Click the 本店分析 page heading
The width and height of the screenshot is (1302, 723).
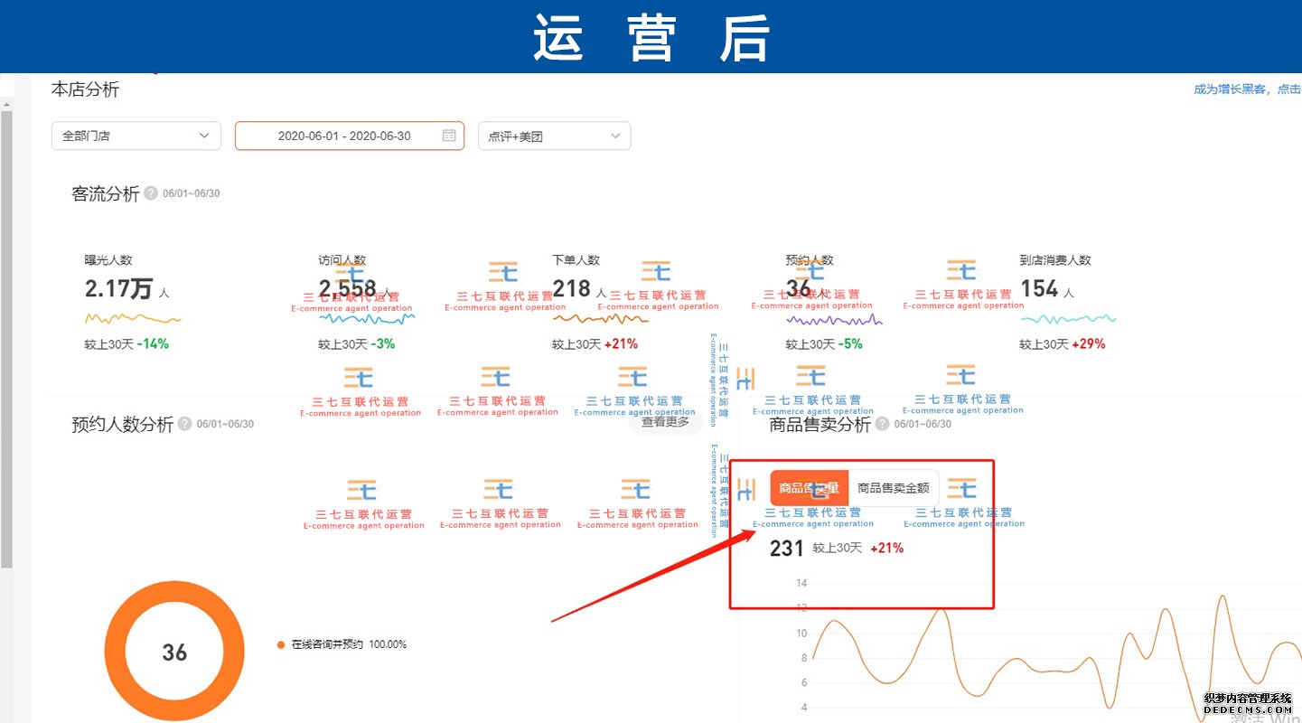tap(85, 89)
